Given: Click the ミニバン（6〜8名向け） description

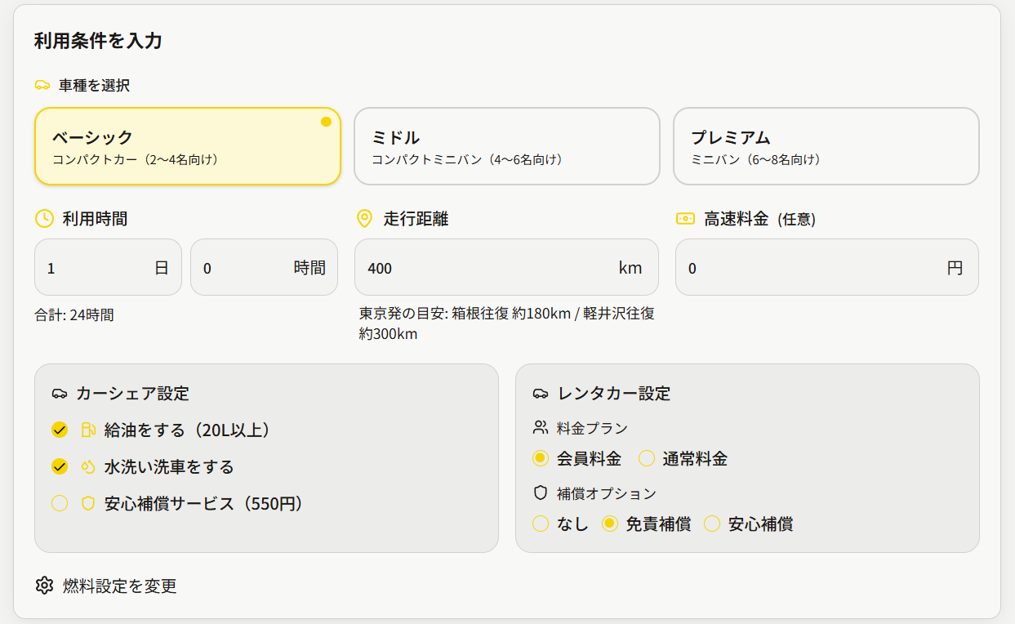Looking at the screenshot, I should click(758, 159).
